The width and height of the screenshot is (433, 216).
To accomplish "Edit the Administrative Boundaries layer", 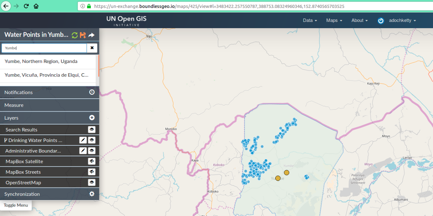I will (x=83, y=151).
